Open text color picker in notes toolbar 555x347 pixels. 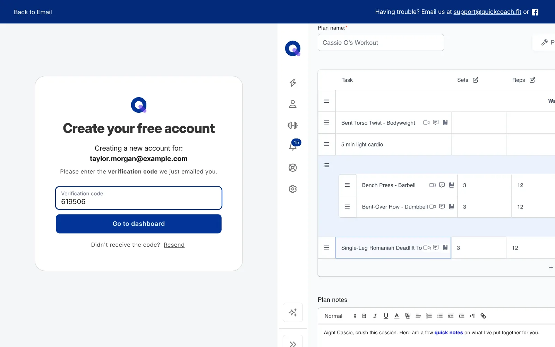point(397,316)
